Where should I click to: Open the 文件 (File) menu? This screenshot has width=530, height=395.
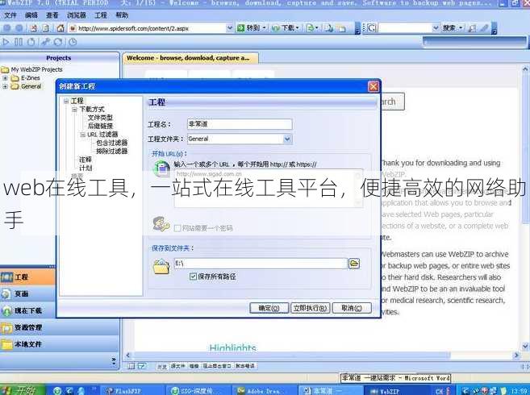point(10,15)
